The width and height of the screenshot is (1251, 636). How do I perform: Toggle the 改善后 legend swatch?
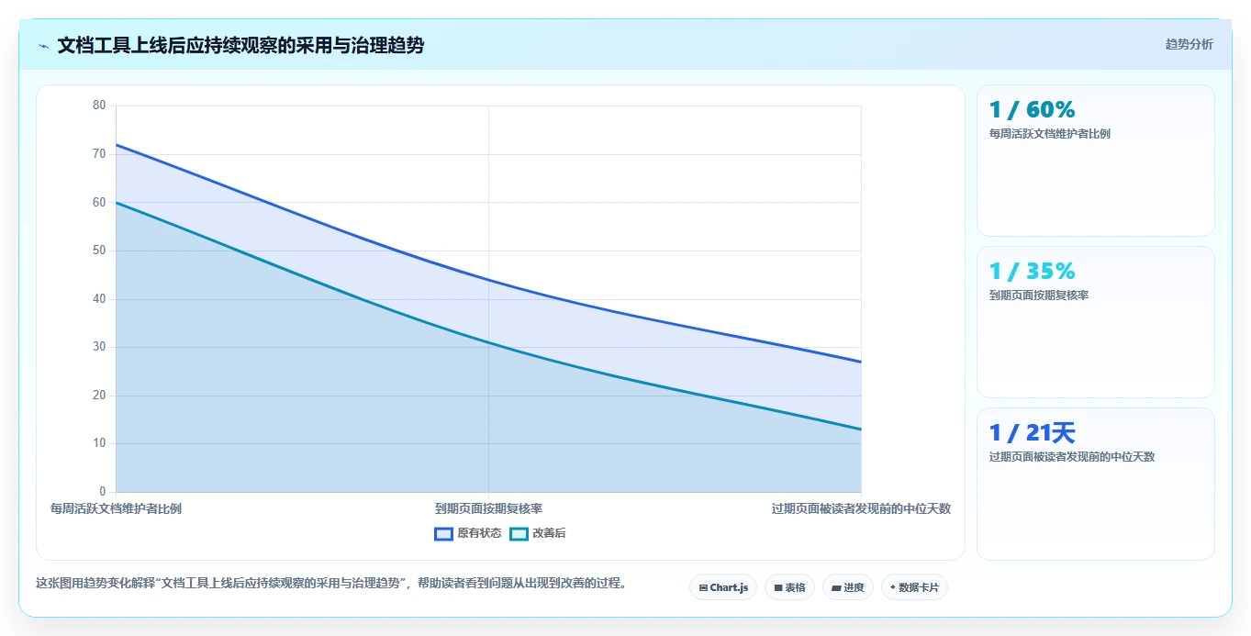519,533
